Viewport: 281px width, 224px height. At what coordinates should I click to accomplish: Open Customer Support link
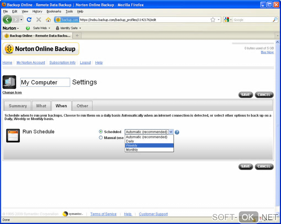coord(153,214)
